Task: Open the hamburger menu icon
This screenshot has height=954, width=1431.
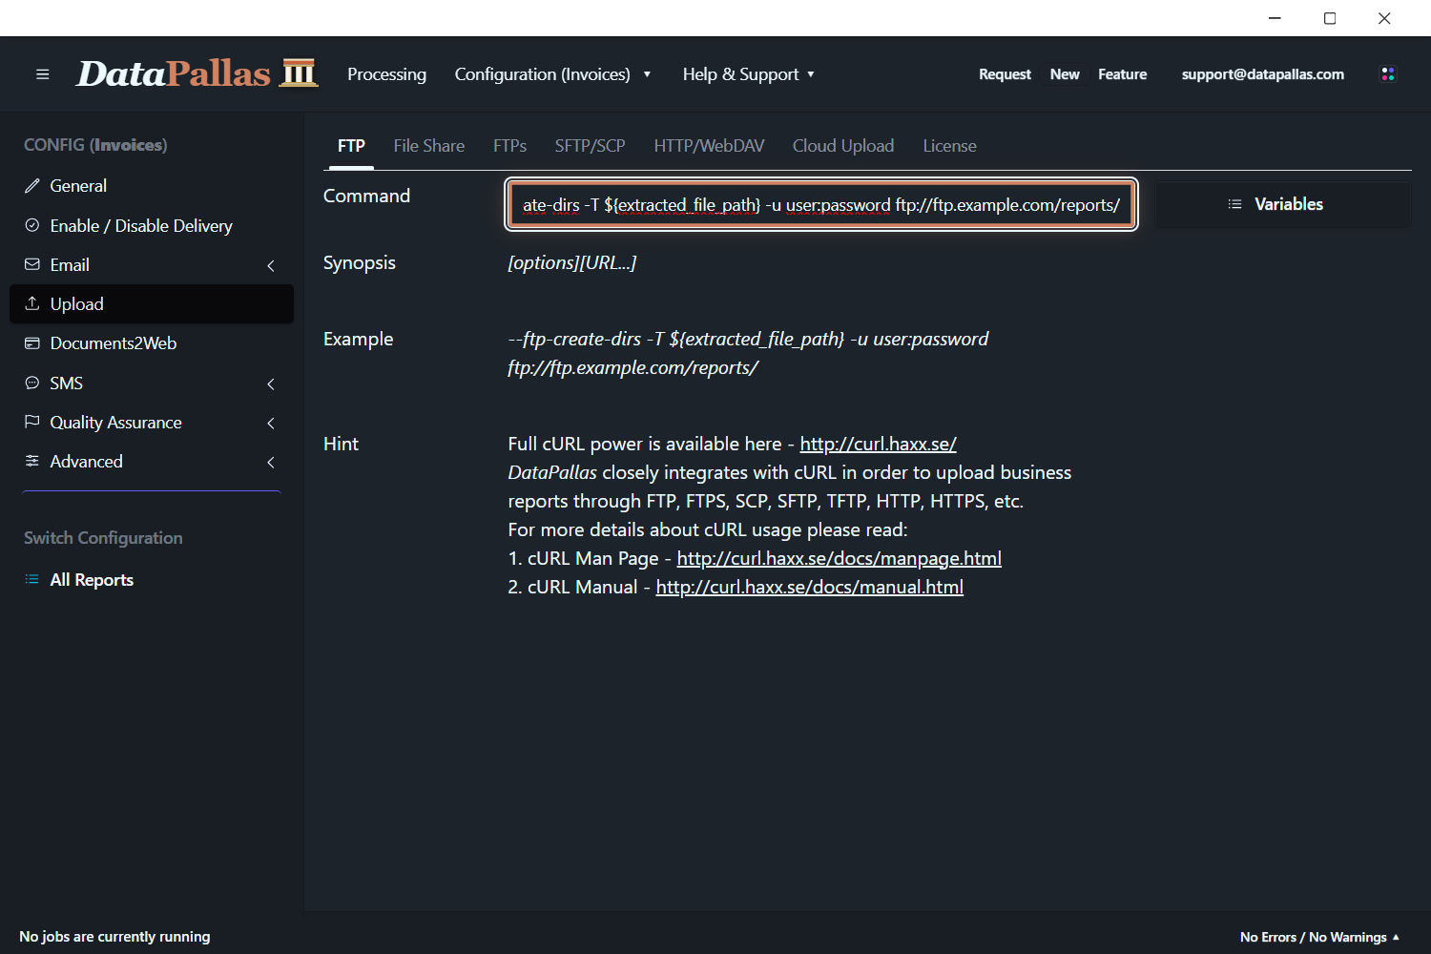Action: [42, 74]
